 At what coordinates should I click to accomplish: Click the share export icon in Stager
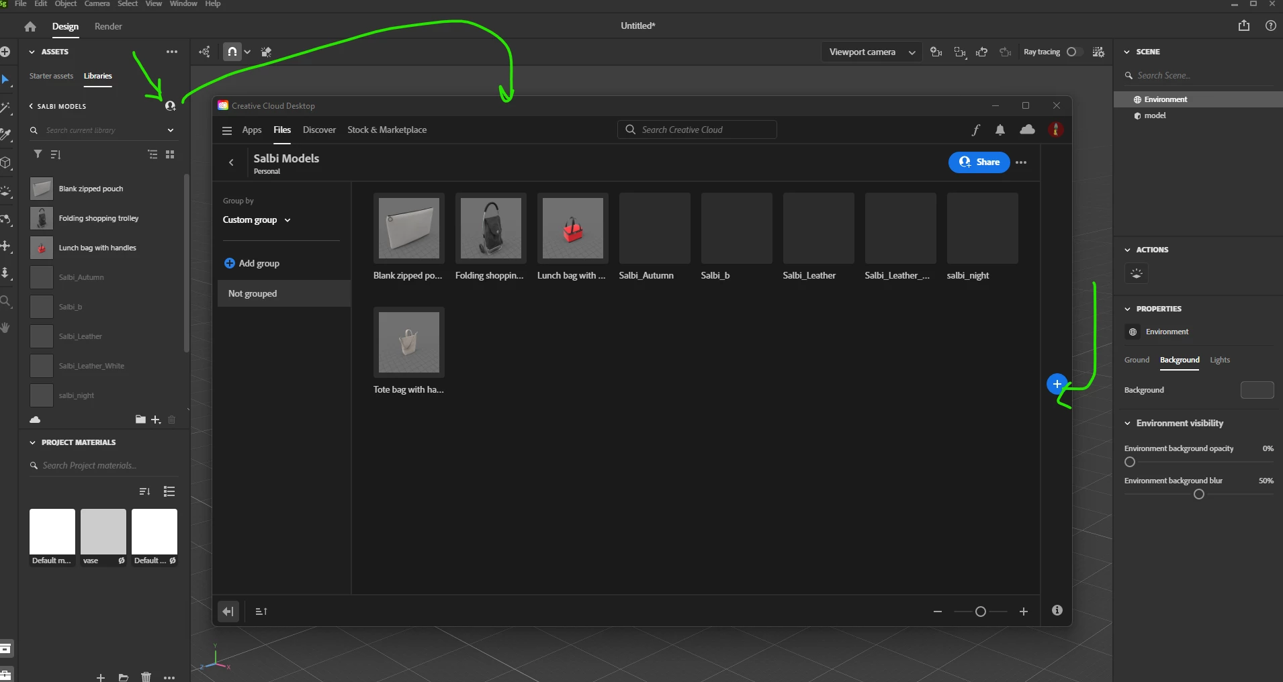(x=1244, y=26)
